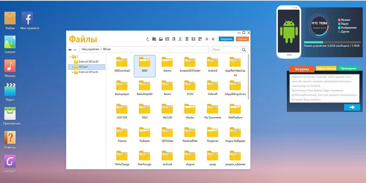Collapse the root / tree node
The width and height of the screenshot is (366, 183).
(70, 56)
